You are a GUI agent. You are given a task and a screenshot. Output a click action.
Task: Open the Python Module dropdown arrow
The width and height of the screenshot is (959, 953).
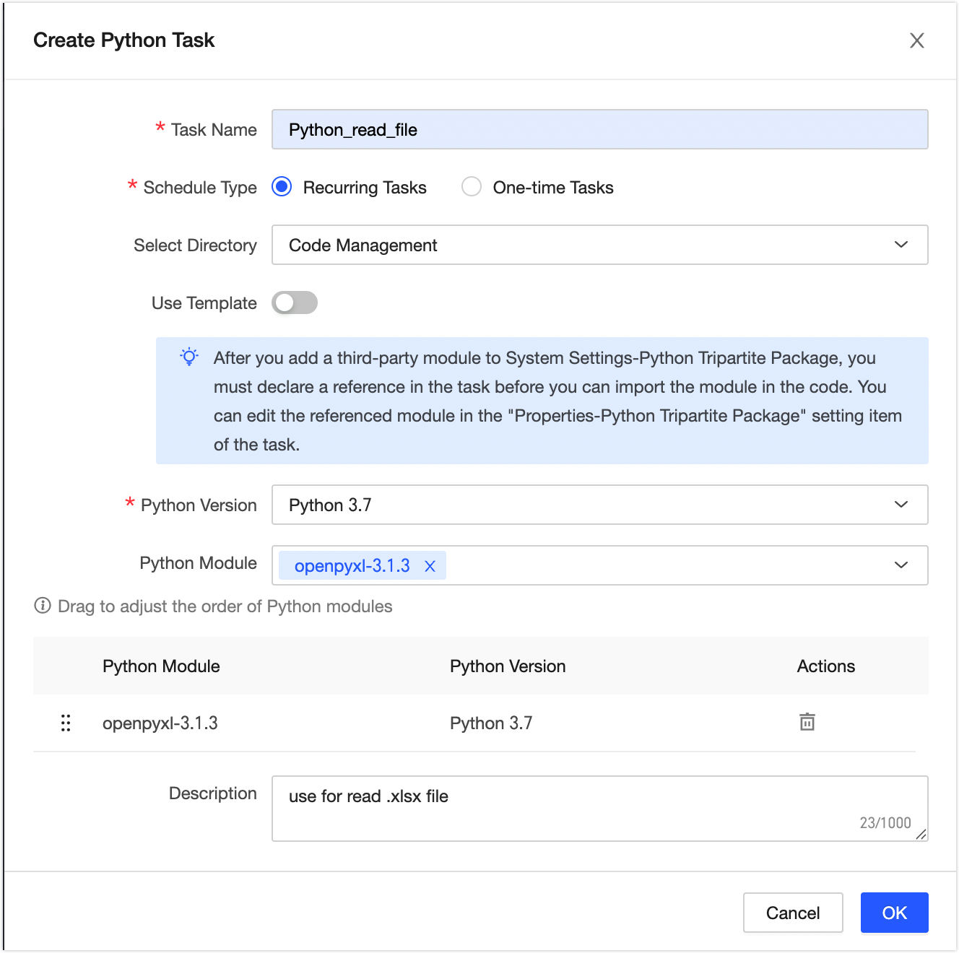(x=901, y=565)
